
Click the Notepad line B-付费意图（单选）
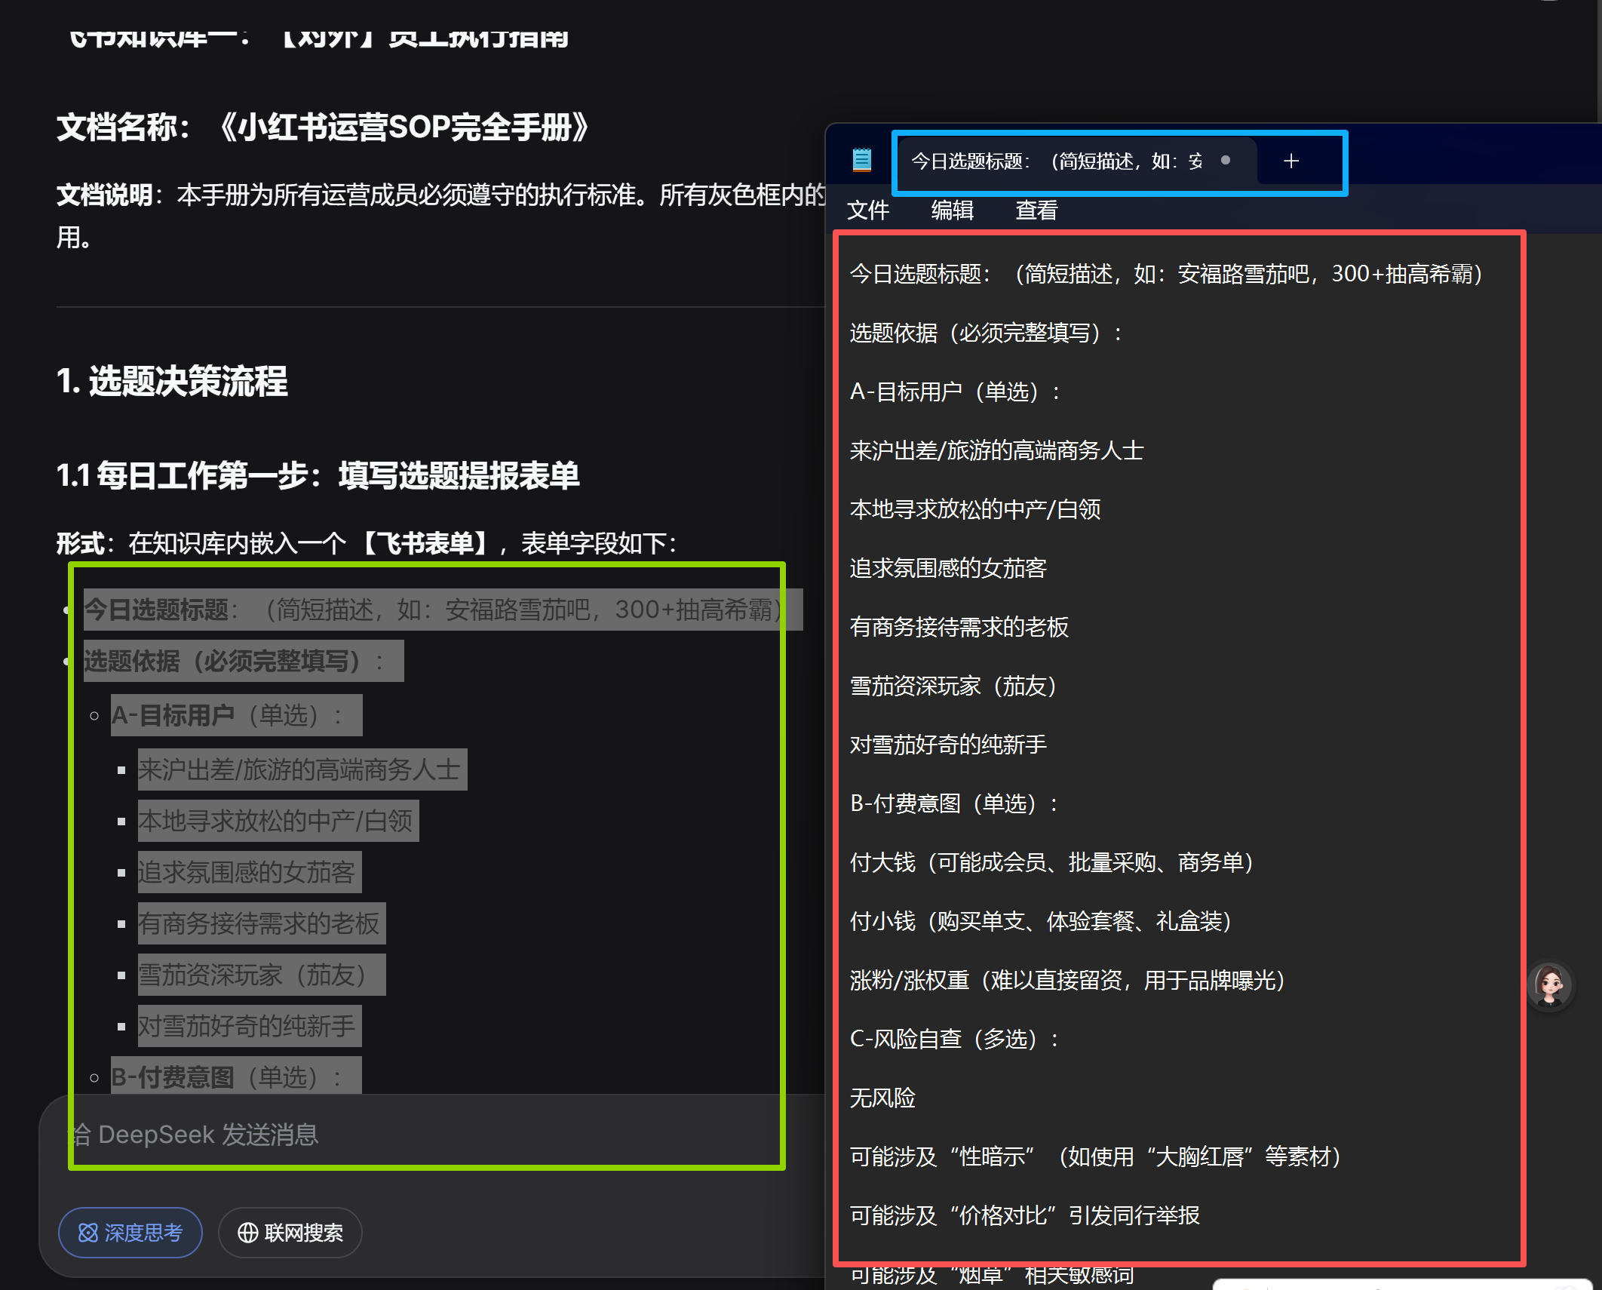[x=953, y=803]
